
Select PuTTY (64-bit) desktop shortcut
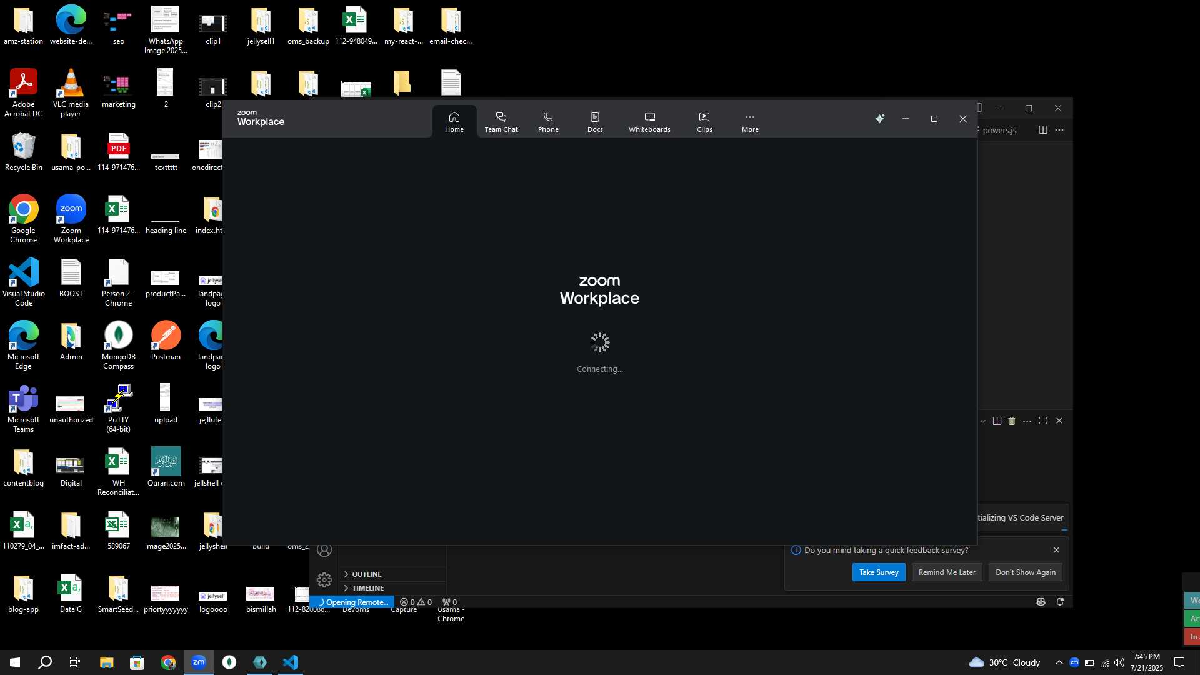click(118, 409)
